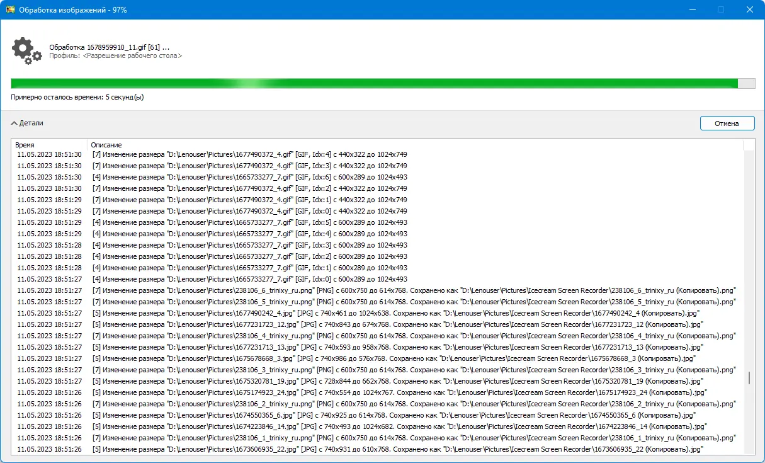Select the log row for 1673606935_22.jpg
765x463 pixels.
378,449
